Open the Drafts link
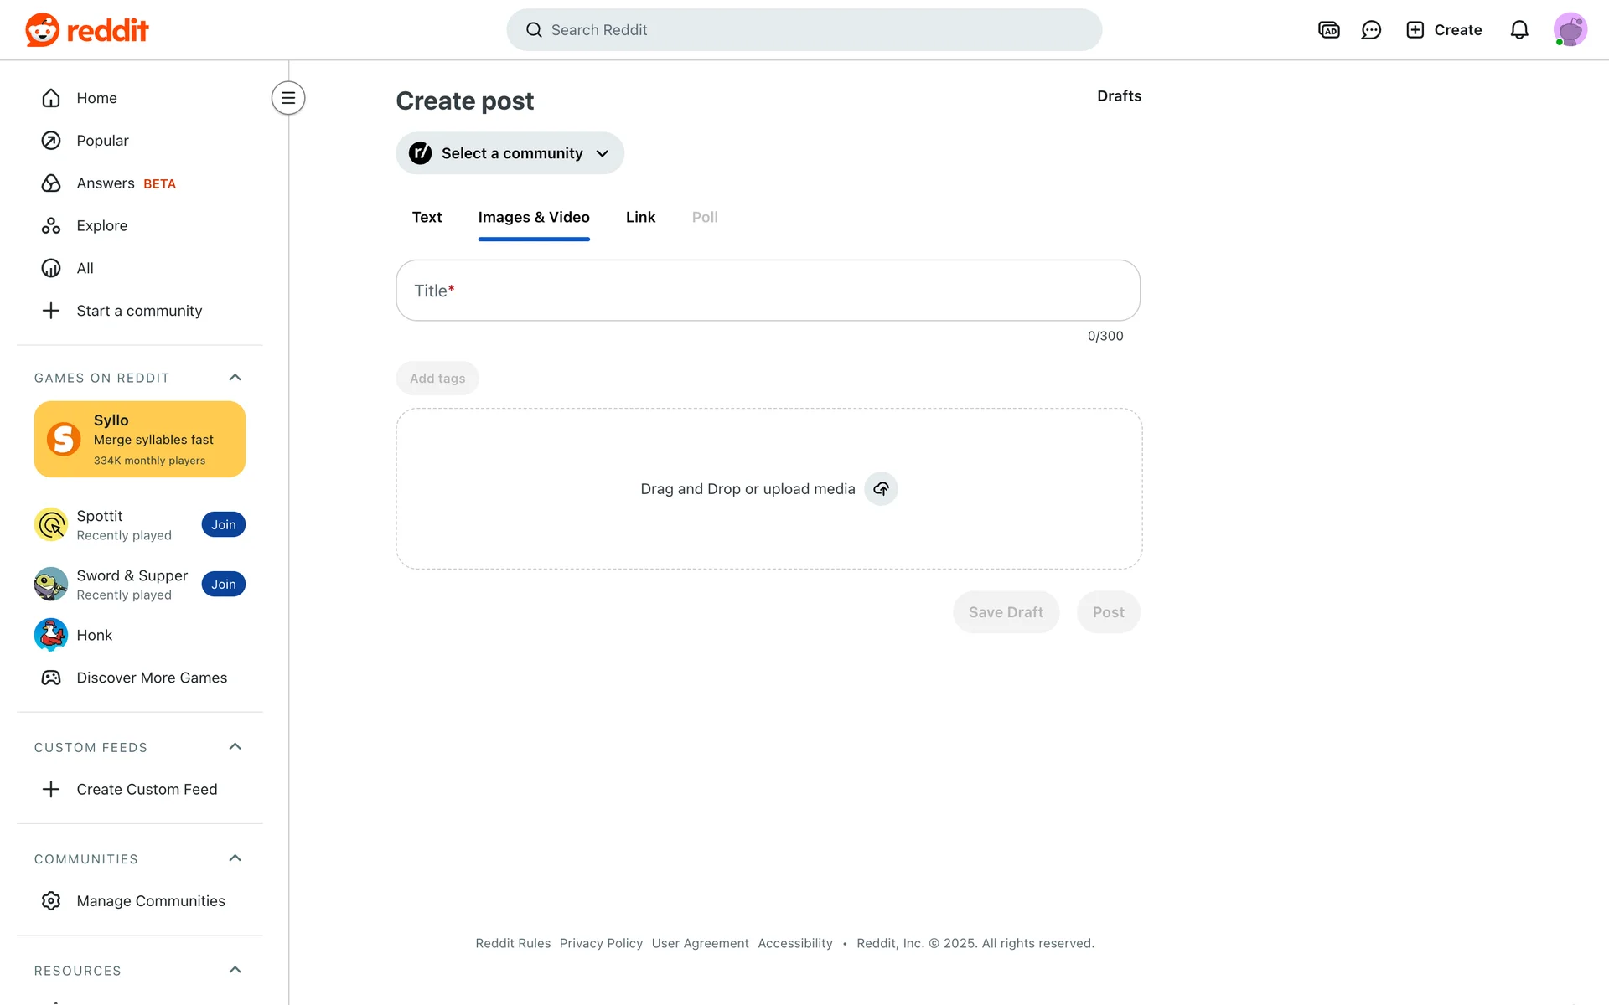The width and height of the screenshot is (1609, 1005). 1119,96
